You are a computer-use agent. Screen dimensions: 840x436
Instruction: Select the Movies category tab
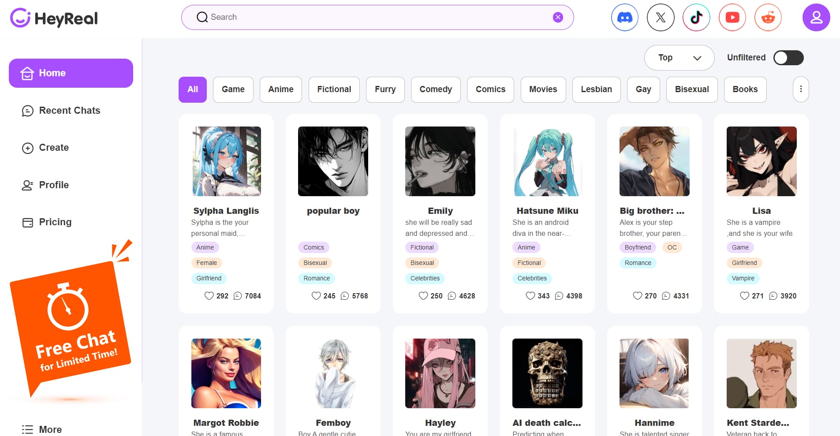tap(543, 89)
